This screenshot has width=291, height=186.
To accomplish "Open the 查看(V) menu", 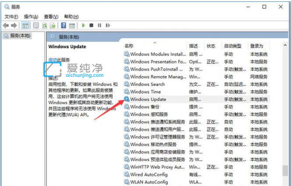I will tap(51, 17).
